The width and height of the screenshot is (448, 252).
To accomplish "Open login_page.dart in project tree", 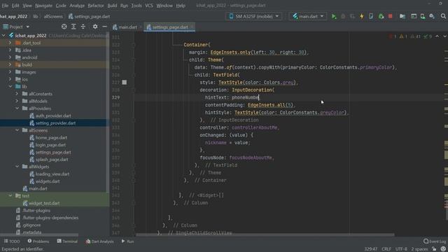I will point(50,145).
